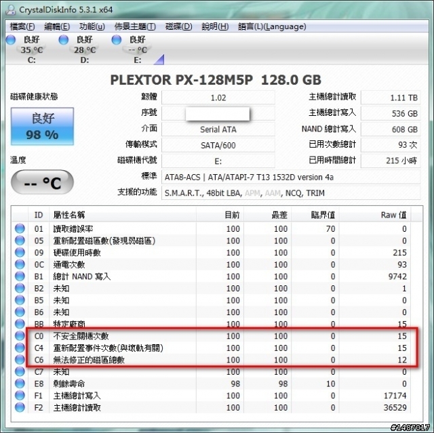Click the host reads value 1.11 TB
The image size is (434, 433).
coord(391,98)
